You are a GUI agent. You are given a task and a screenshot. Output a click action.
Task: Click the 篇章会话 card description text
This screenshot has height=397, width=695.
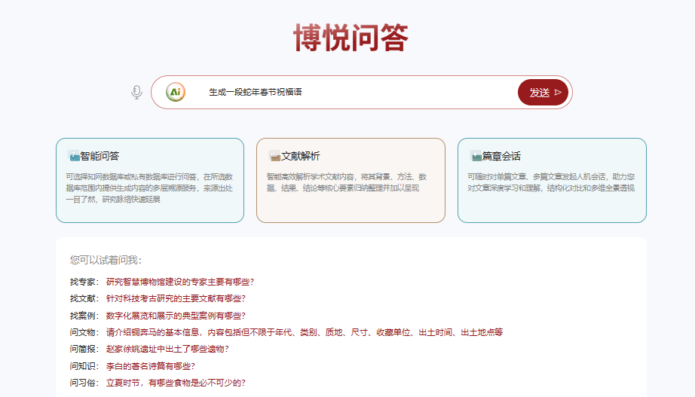point(551,182)
